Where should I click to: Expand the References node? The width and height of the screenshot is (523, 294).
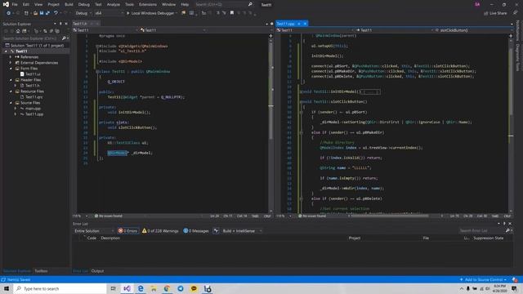coord(11,57)
